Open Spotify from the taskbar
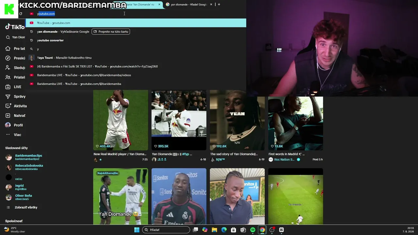The image size is (418, 235). point(253,230)
